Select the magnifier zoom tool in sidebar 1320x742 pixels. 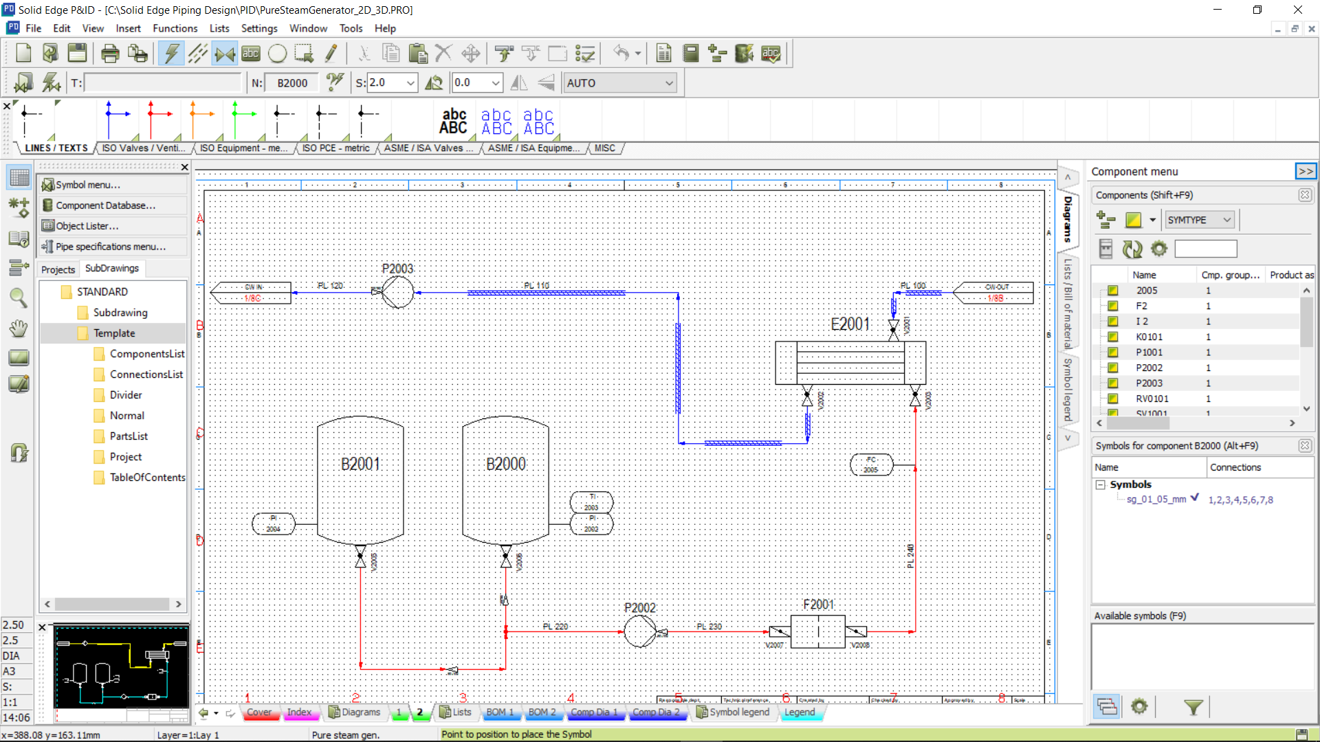19,297
